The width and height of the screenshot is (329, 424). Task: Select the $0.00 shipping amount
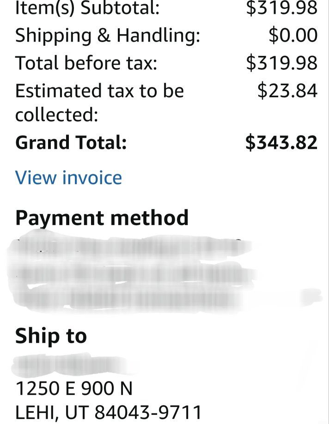click(293, 36)
